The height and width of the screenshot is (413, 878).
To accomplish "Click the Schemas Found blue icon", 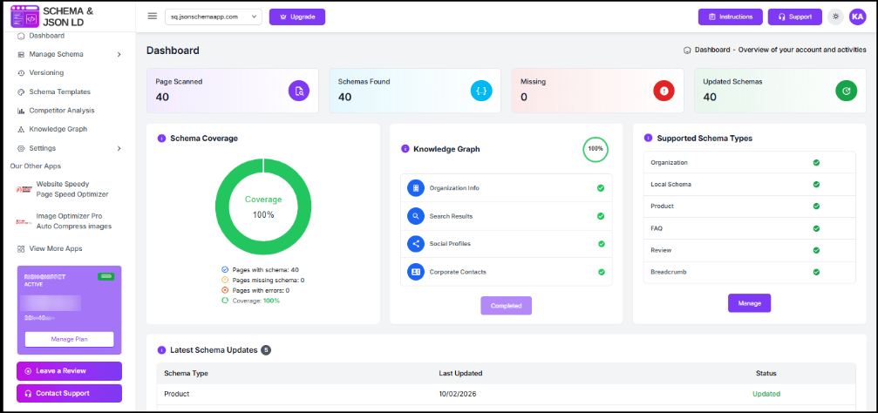I will pyautogui.click(x=481, y=91).
